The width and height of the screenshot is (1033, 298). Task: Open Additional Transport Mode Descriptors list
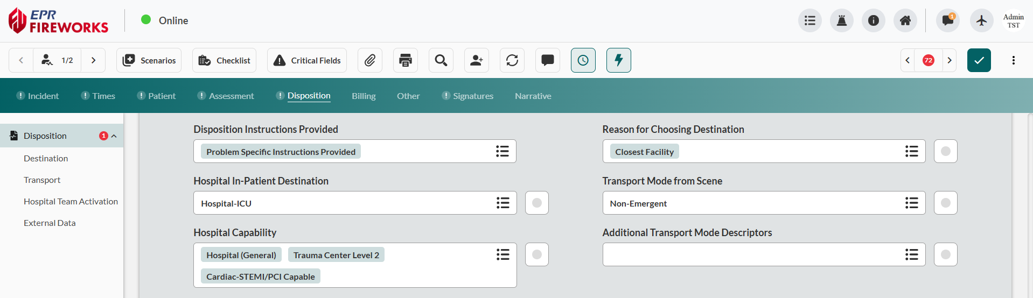(x=911, y=254)
